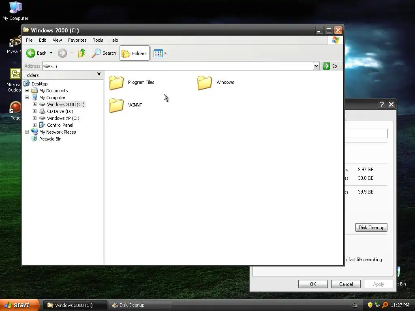415x311 pixels.
Task: Click the Windows flag logo throbber
Action: click(335, 40)
